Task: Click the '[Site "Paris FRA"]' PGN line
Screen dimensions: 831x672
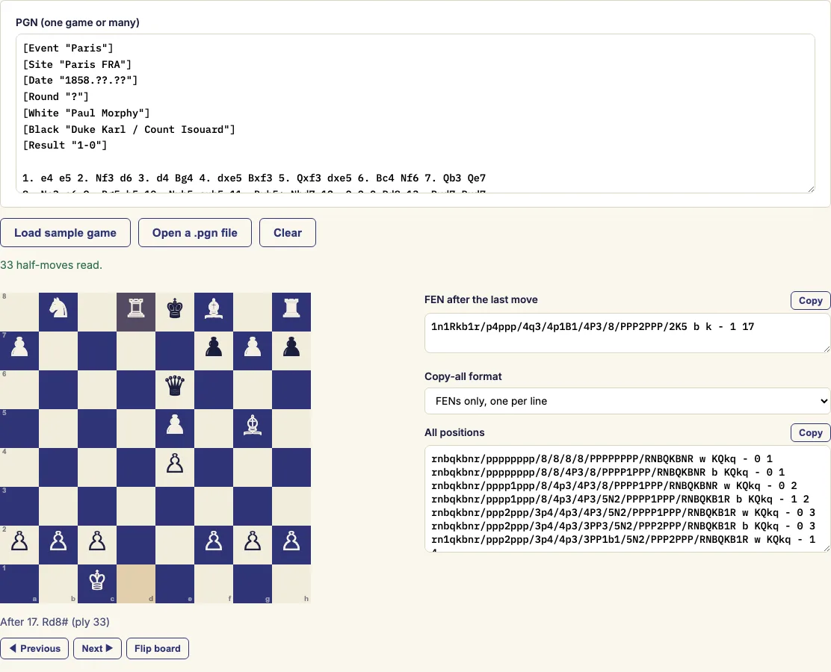Action: tap(77, 65)
